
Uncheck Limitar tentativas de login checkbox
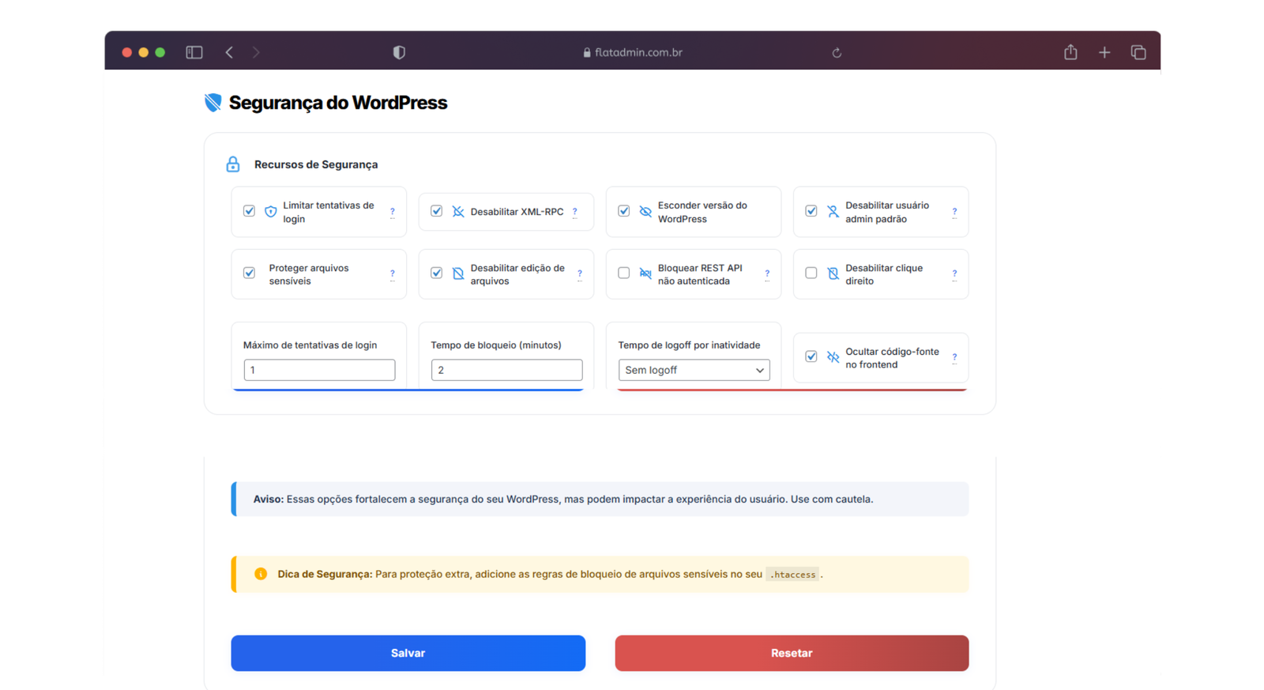point(249,211)
